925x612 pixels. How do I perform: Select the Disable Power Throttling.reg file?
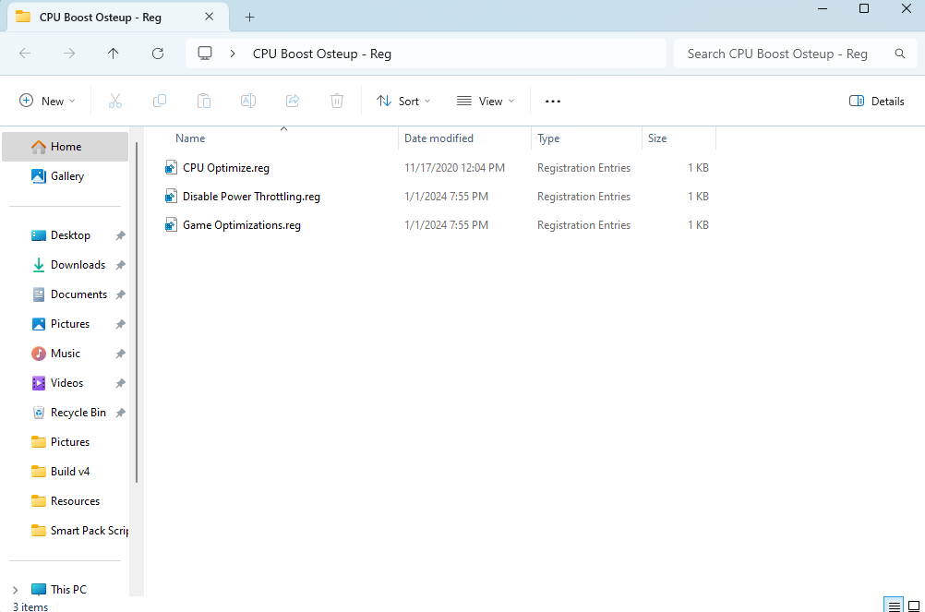(251, 197)
